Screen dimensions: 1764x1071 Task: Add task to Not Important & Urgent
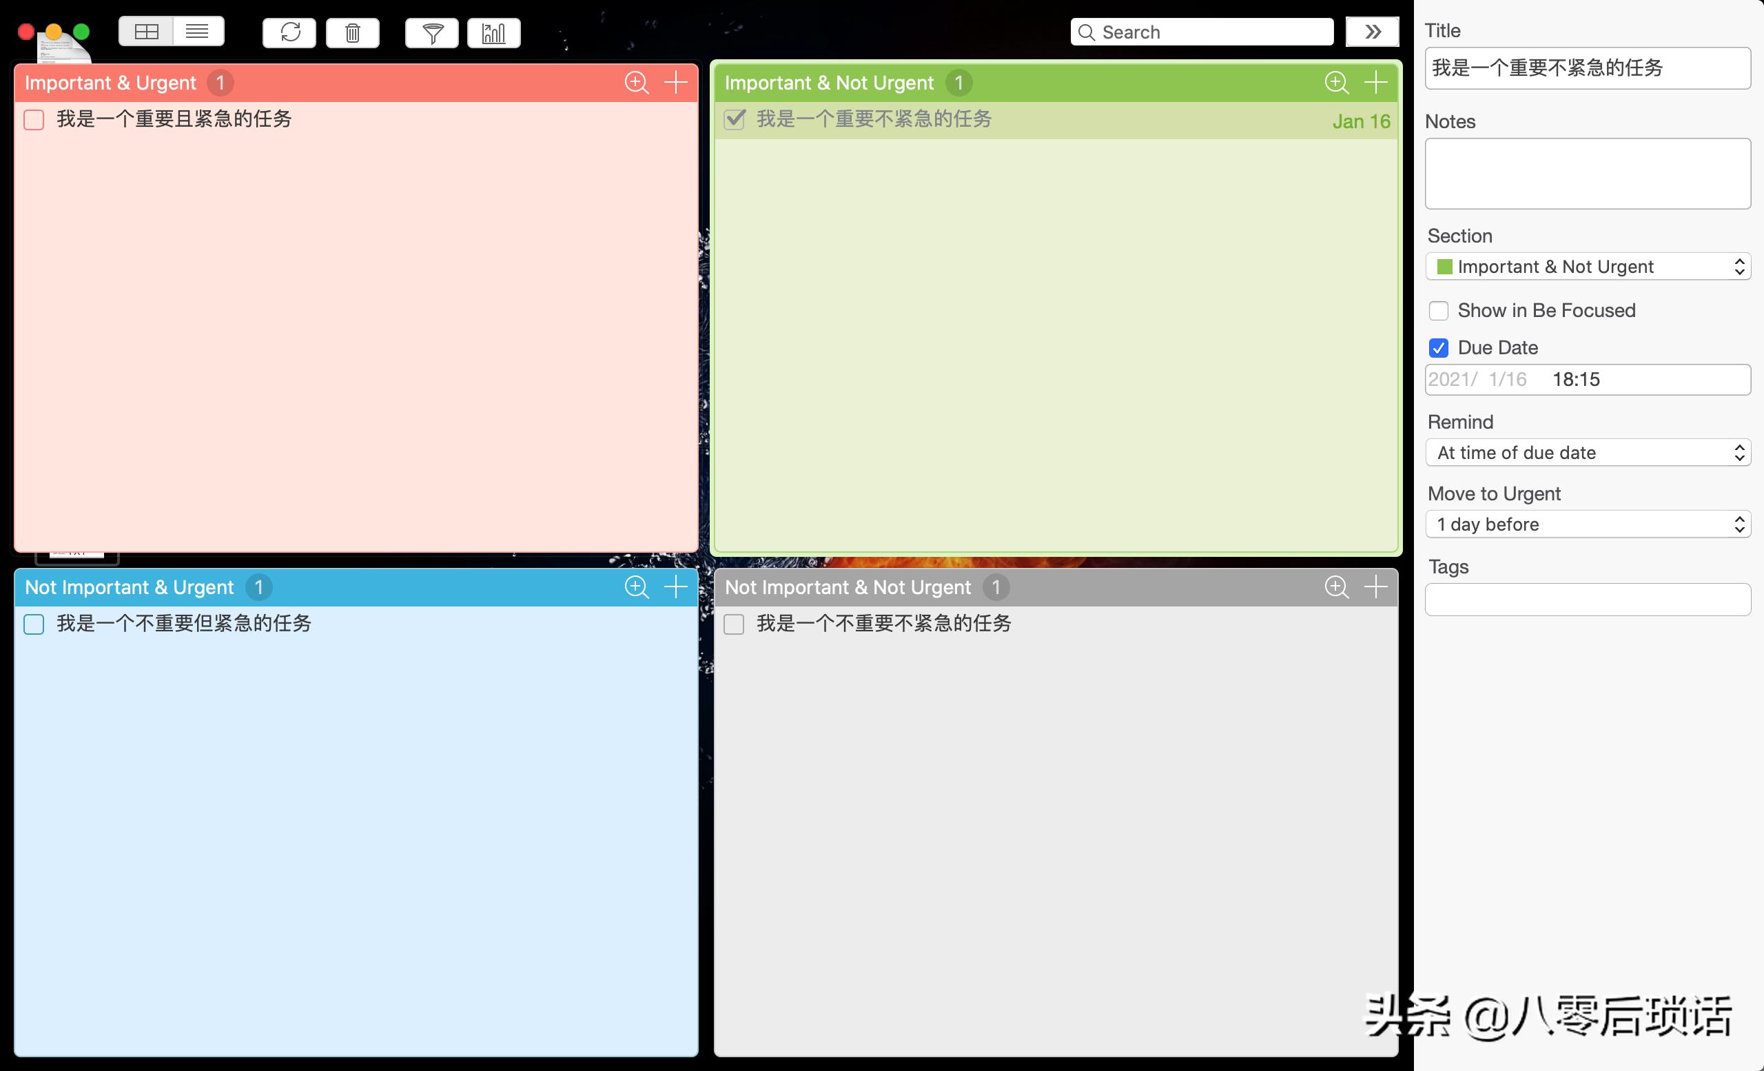tap(675, 587)
